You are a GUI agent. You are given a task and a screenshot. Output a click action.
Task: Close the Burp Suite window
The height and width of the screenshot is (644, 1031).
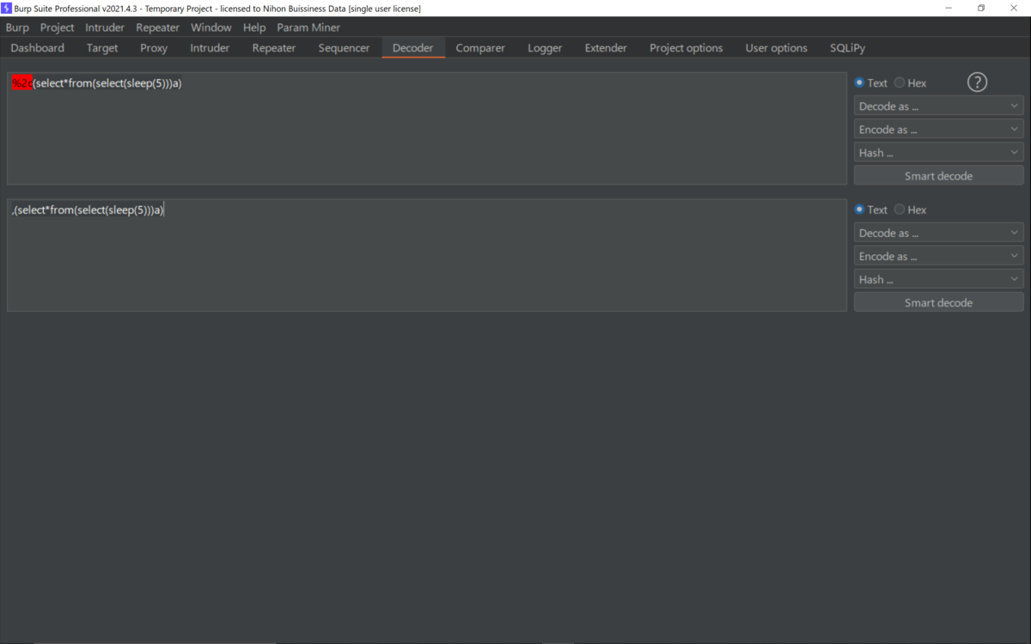tap(1014, 8)
